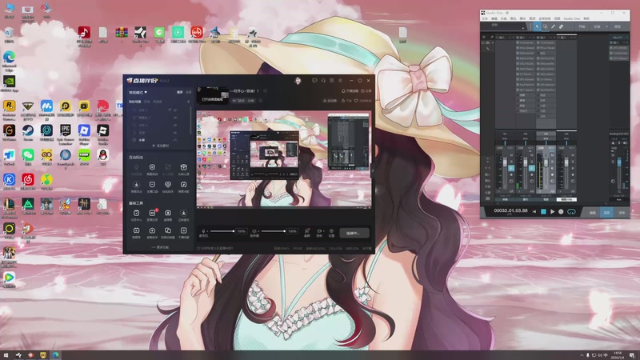
Task: Open the message icon in 直播伴侣 title bar
Action: 314,81
